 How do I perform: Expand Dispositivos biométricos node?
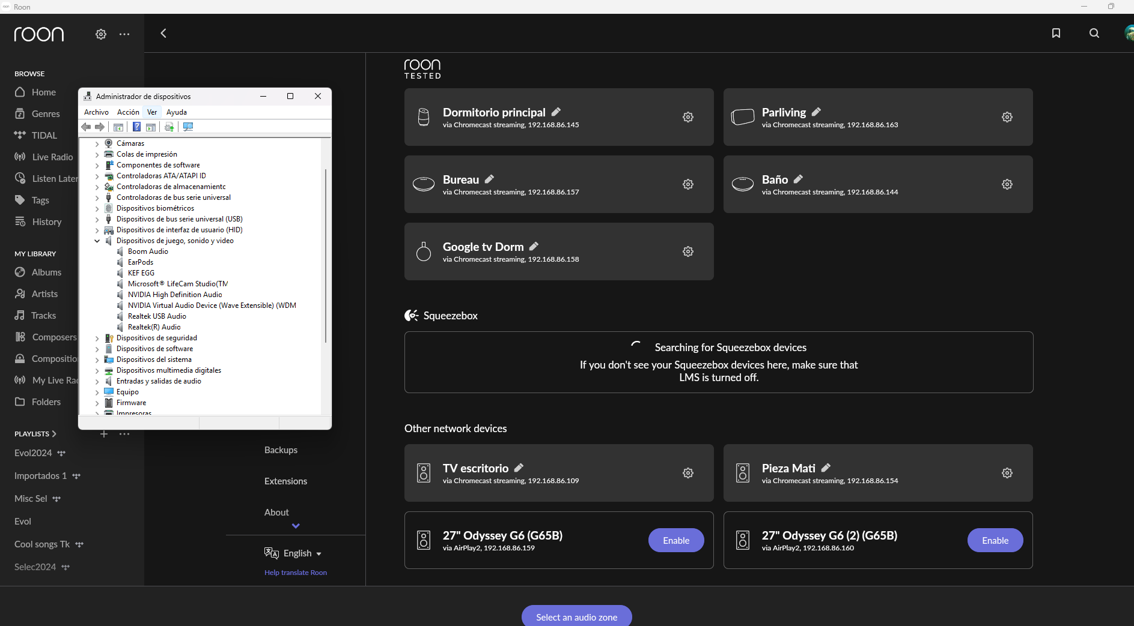point(97,209)
